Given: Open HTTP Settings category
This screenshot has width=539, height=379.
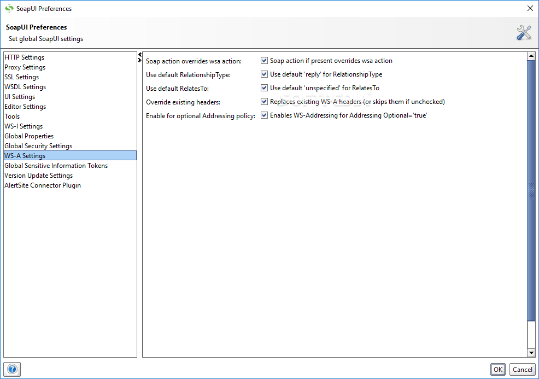Looking at the screenshot, I should coord(70,57).
